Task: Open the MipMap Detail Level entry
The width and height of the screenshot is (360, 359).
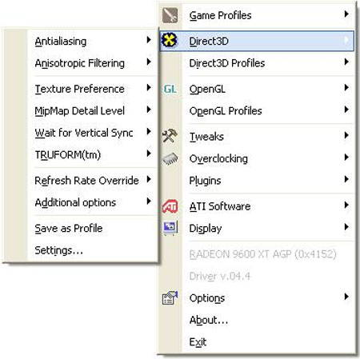Action: [x=92, y=110]
